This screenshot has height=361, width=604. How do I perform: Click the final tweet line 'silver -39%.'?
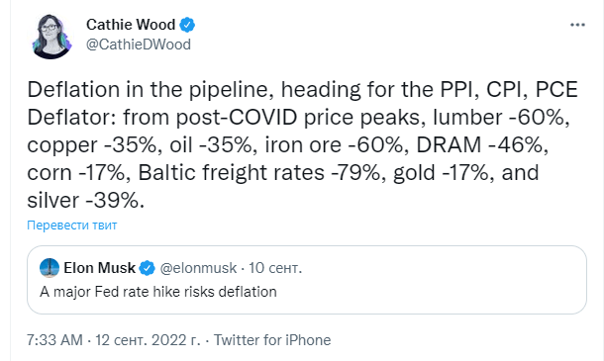(86, 201)
